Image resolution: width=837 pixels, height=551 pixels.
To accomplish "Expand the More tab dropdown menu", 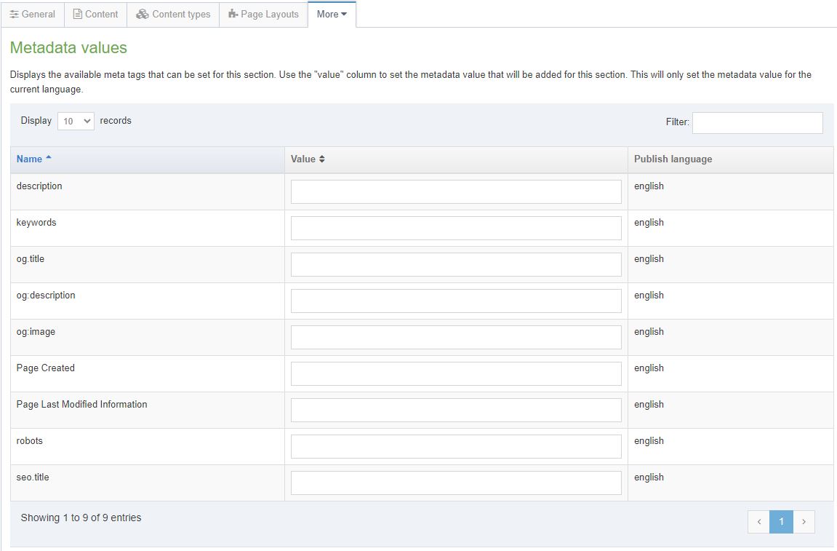I will coord(332,14).
